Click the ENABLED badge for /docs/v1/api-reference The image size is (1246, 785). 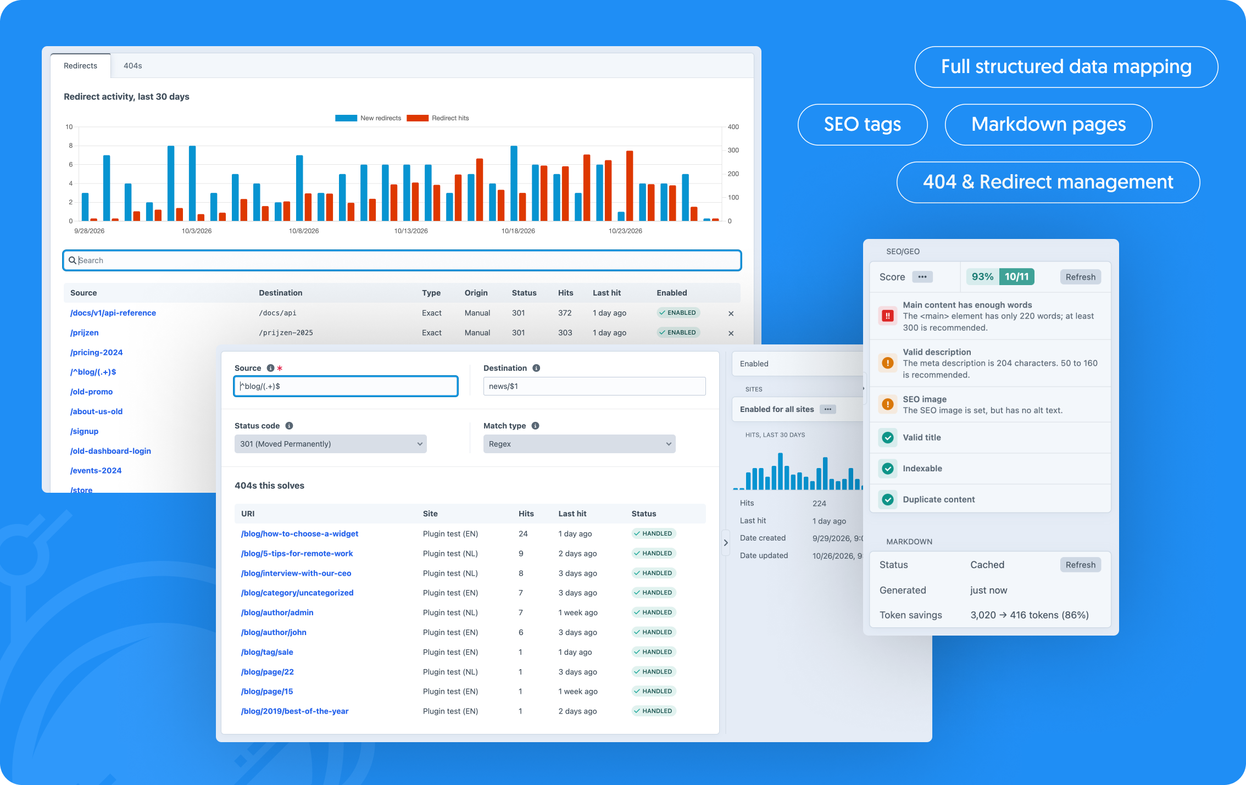[x=678, y=313]
